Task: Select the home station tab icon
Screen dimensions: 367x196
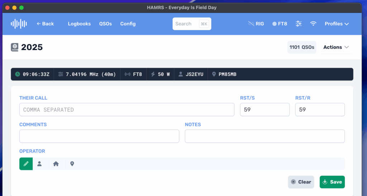Action: click(x=56, y=164)
